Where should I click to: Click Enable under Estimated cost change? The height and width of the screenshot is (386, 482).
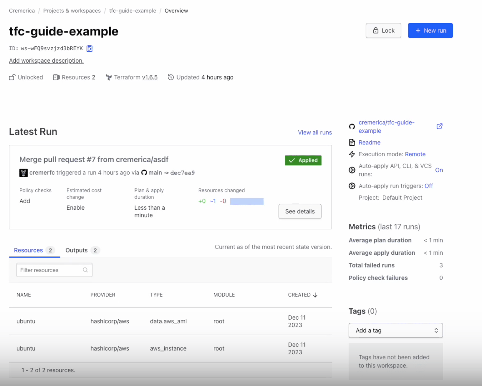click(75, 208)
